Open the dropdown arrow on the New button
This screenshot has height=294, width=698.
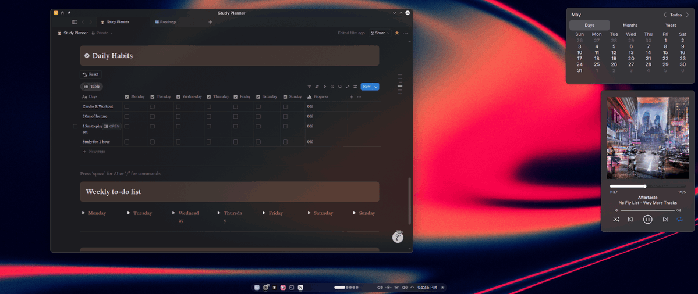point(376,87)
